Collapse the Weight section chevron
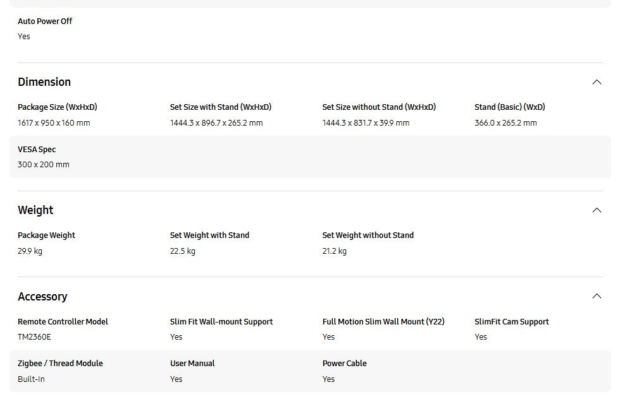Viewport: 625px width, 404px height. coord(597,210)
